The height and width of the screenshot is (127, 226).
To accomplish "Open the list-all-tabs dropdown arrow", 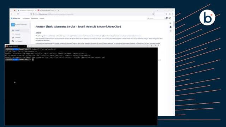I will (x=157, y=10).
